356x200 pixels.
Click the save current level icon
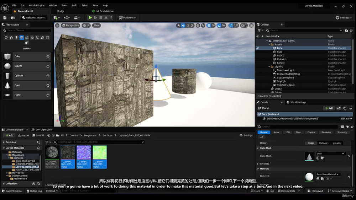[5, 17]
